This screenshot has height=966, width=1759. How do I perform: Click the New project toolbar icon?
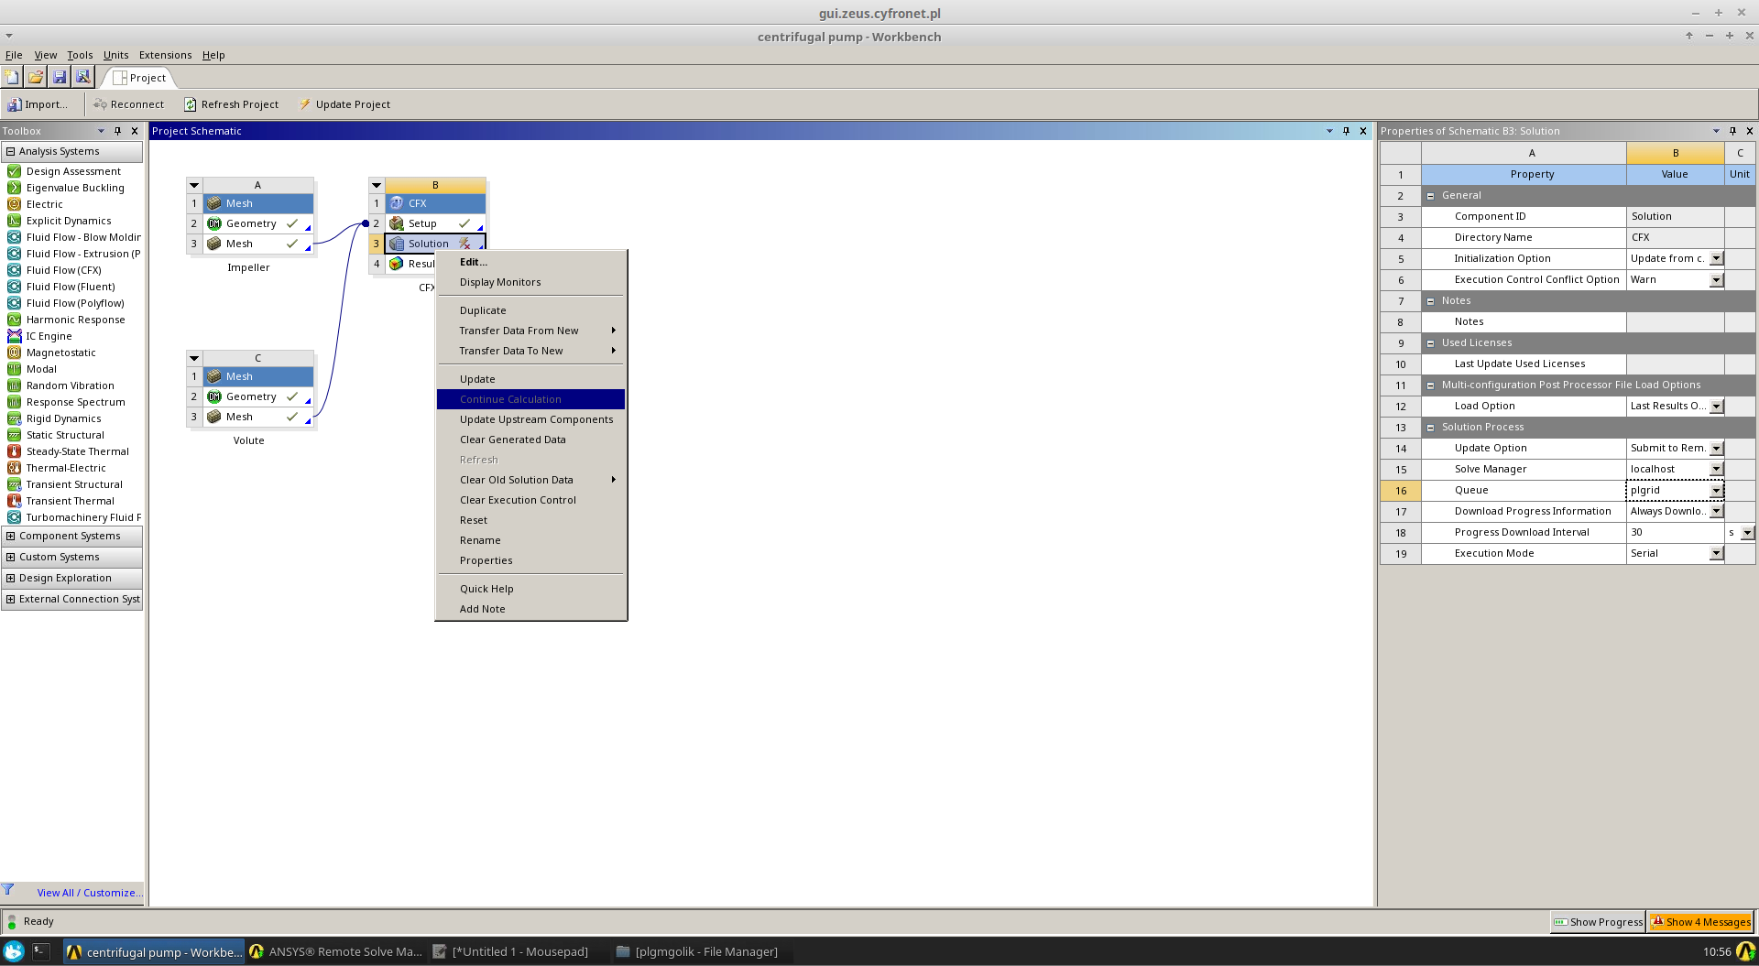(13, 77)
